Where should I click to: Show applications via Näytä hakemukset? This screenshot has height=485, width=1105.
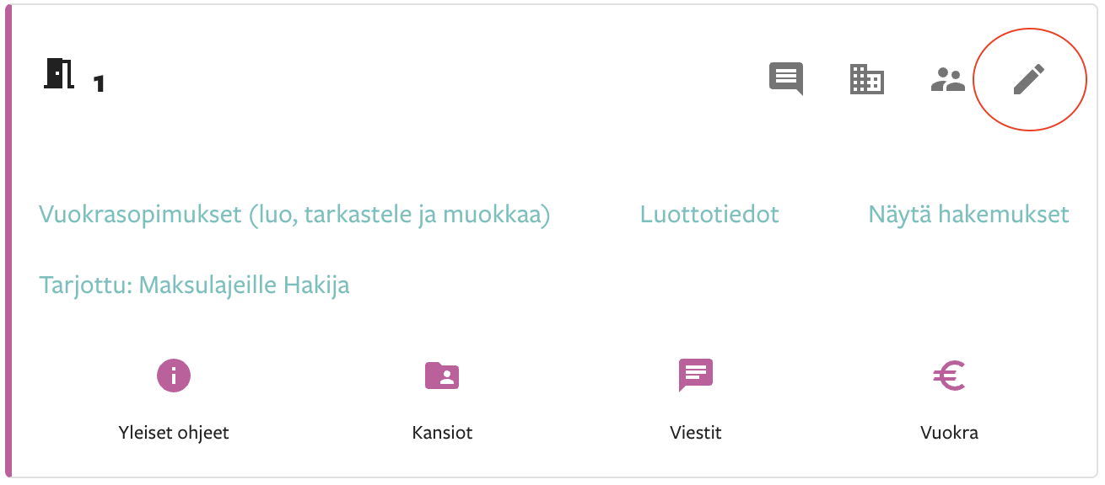[x=968, y=215]
